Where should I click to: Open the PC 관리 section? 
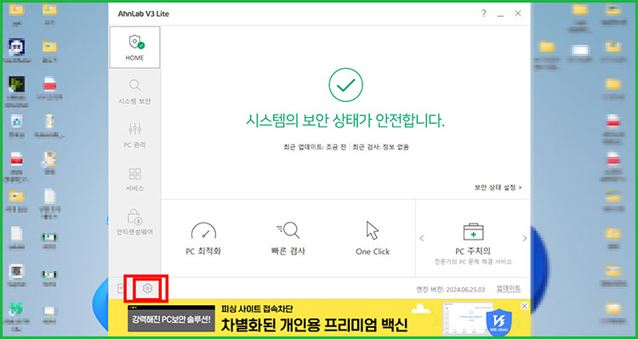[134, 135]
